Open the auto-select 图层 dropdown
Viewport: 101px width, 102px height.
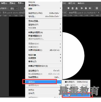click(x=14, y=8)
